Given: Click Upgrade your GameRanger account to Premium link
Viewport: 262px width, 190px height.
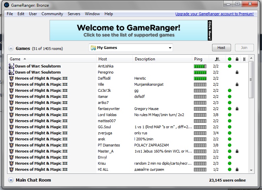Looking at the screenshot, I should coord(214,14).
